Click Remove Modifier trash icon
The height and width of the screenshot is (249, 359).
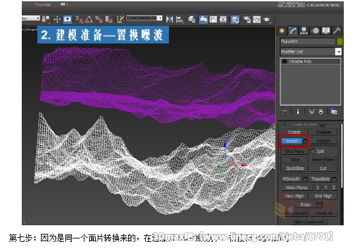click(x=321, y=112)
